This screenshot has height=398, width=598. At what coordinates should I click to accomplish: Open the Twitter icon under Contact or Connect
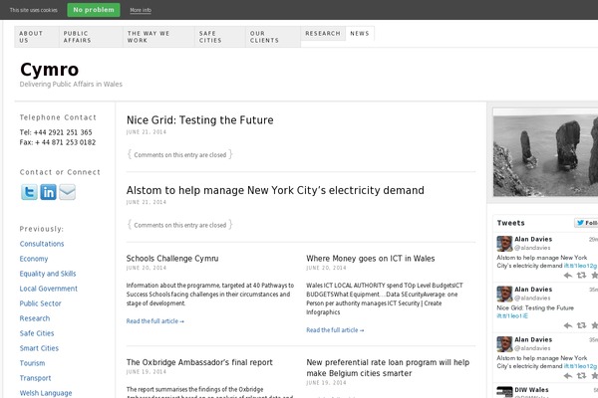coord(29,193)
